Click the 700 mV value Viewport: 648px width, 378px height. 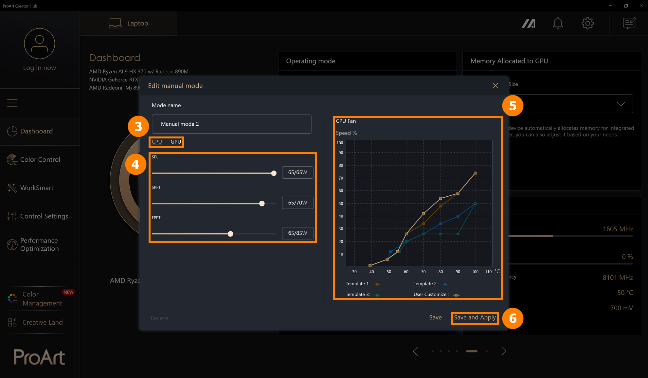pos(621,308)
